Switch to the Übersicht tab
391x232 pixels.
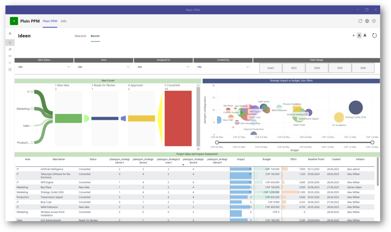pos(80,36)
